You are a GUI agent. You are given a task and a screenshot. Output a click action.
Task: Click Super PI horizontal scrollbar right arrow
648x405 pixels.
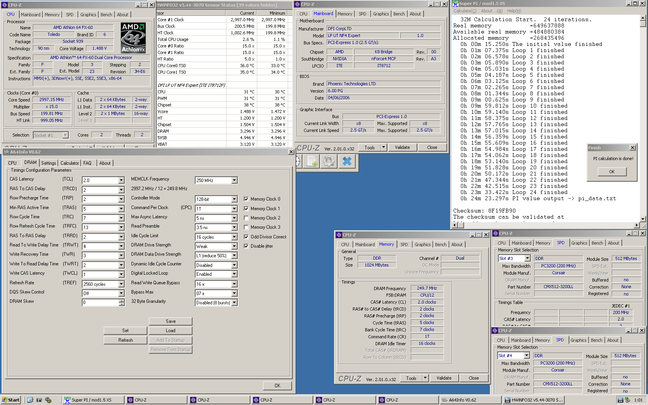[637, 225]
